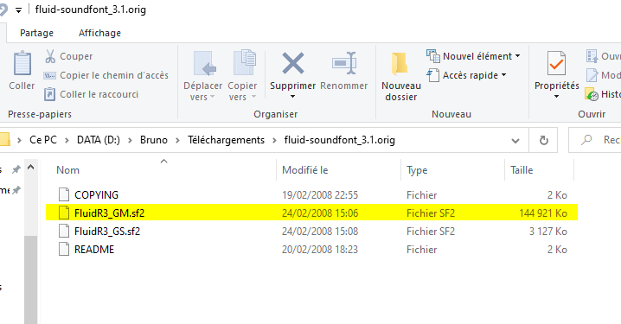This screenshot has height=324, width=621.
Task: Navigate to Ce PC in the breadcrumb
Action: click(43, 140)
